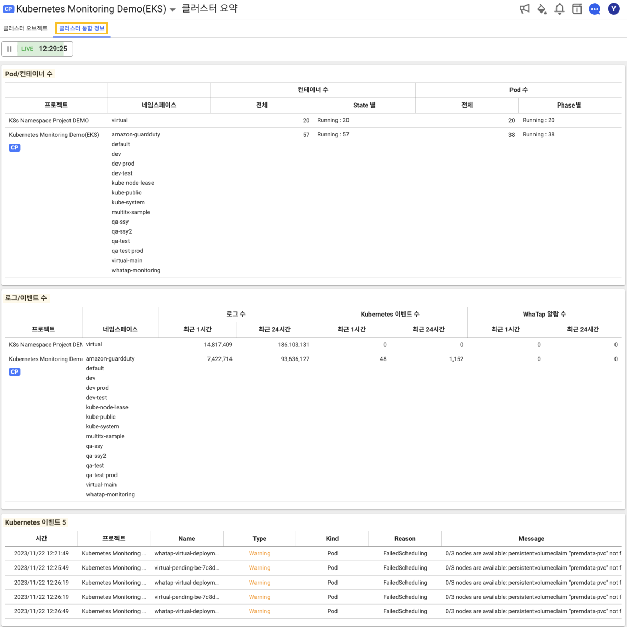Click qa-test-prod namespace in Pod table
Image resolution: width=627 pixels, height=627 pixels.
click(x=127, y=251)
